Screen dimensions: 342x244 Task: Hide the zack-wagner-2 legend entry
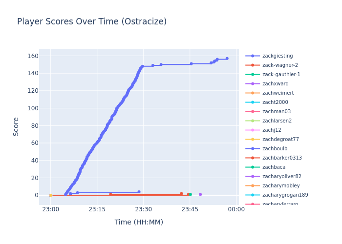coord(279,65)
